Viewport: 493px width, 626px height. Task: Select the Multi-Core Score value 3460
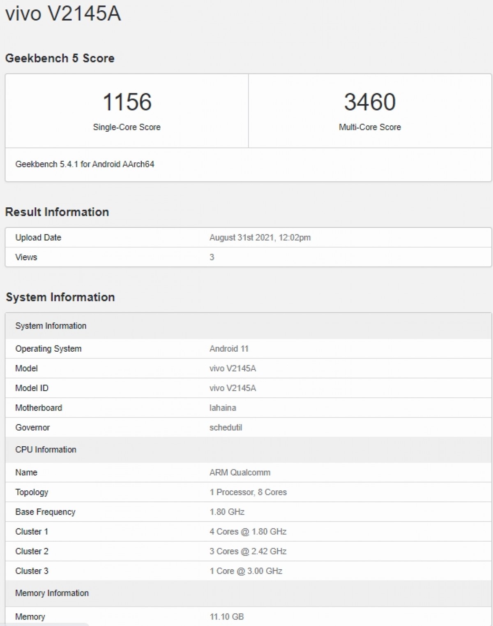click(369, 103)
